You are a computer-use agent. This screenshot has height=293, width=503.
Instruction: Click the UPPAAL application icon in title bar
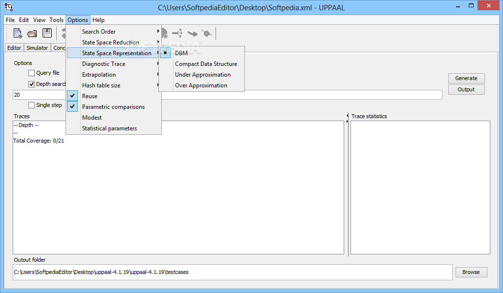click(x=9, y=7)
